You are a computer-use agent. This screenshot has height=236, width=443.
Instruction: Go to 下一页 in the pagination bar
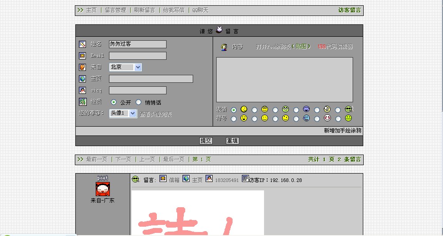(124, 159)
